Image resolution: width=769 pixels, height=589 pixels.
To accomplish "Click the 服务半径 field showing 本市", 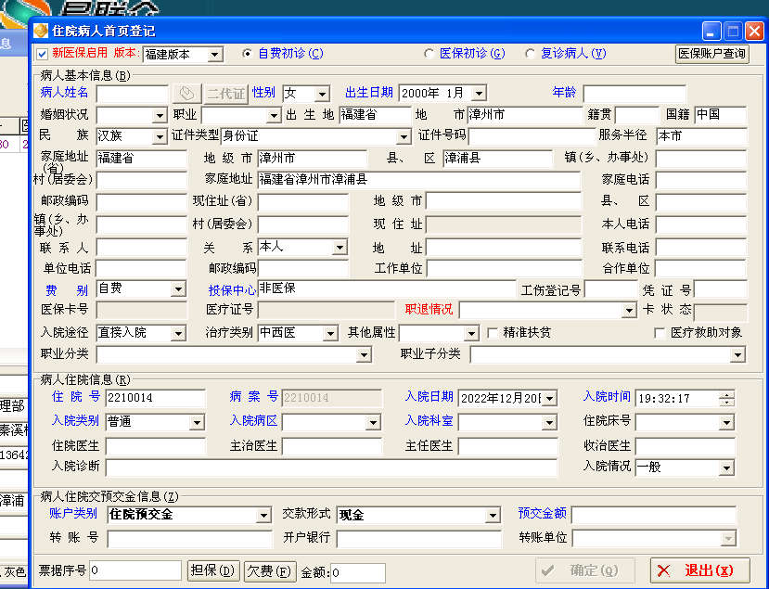I will coord(701,136).
